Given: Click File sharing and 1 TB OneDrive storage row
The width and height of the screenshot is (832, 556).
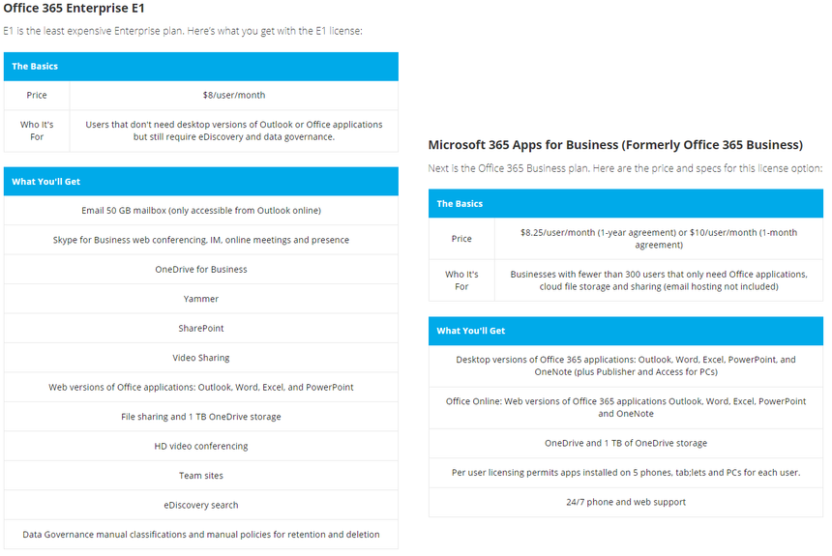Looking at the screenshot, I should (200, 417).
